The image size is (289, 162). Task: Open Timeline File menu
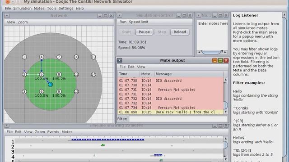pyautogui.click(x=9, y=132)
